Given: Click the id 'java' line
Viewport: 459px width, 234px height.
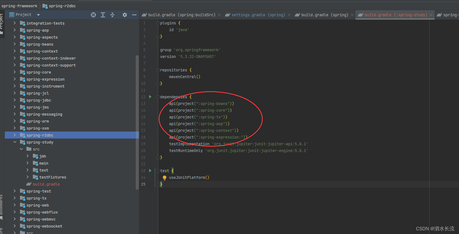Looking at the screenshot, I should (x=179, y=30).
